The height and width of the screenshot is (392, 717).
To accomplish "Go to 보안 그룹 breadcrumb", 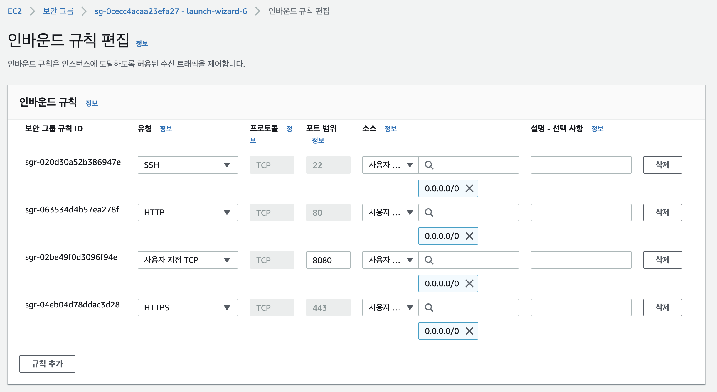I will pos(58,11).
